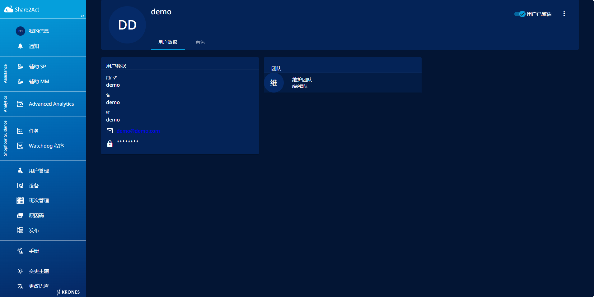594x297 pixels.
Task: Open 我的信息 profile entry
Action: tap(39, 31)
